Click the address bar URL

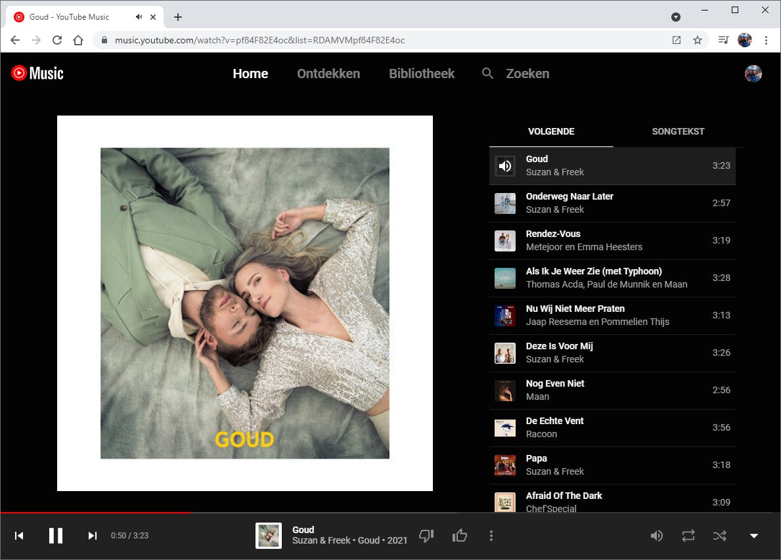(x=259, y=40)
